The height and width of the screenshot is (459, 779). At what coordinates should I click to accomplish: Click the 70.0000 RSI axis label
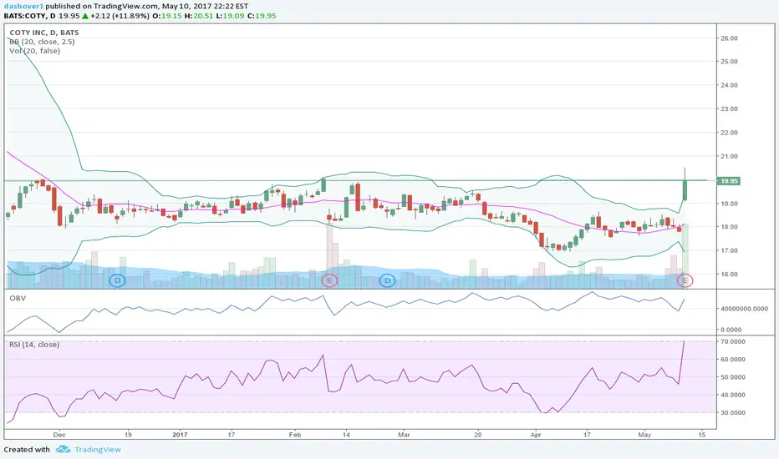pos(733,342)
